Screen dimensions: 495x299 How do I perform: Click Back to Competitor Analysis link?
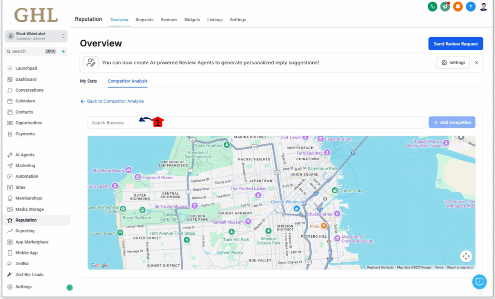coord(112,101)
